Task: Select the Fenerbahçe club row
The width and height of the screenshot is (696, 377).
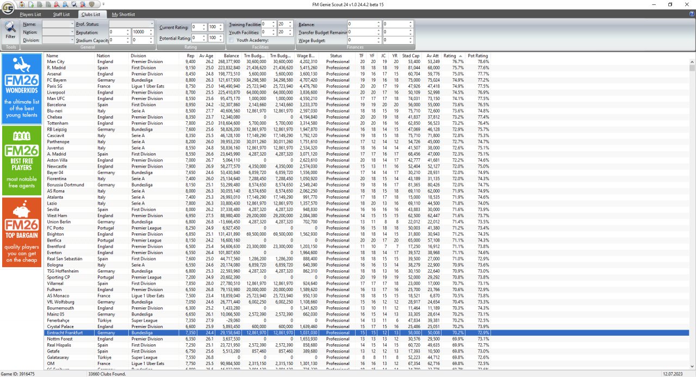Action: 268,320
